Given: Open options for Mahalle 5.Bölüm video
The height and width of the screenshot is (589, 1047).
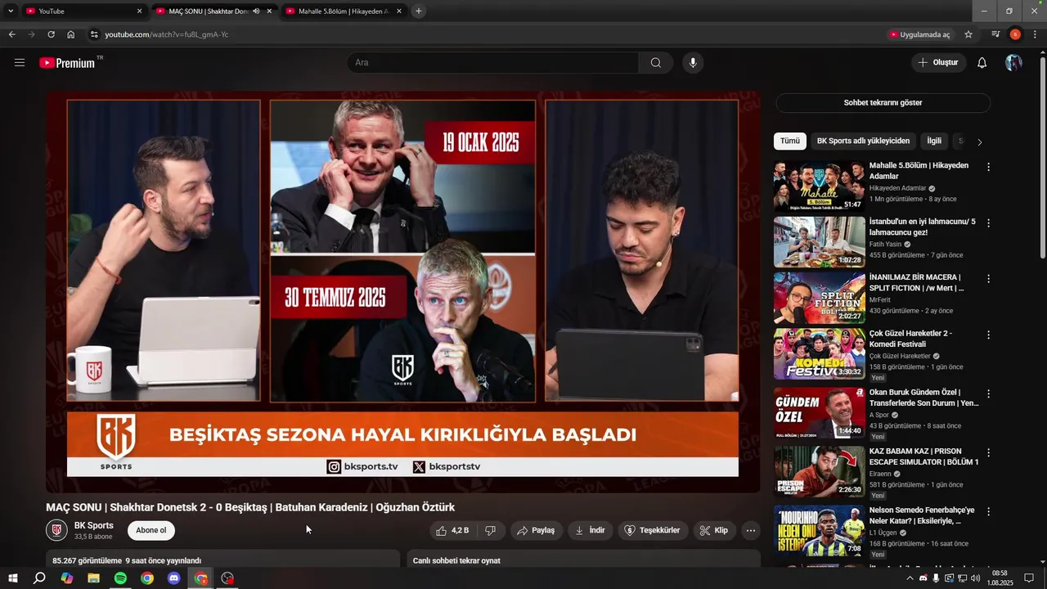Looking at the screenshot, I should (988, 167).
